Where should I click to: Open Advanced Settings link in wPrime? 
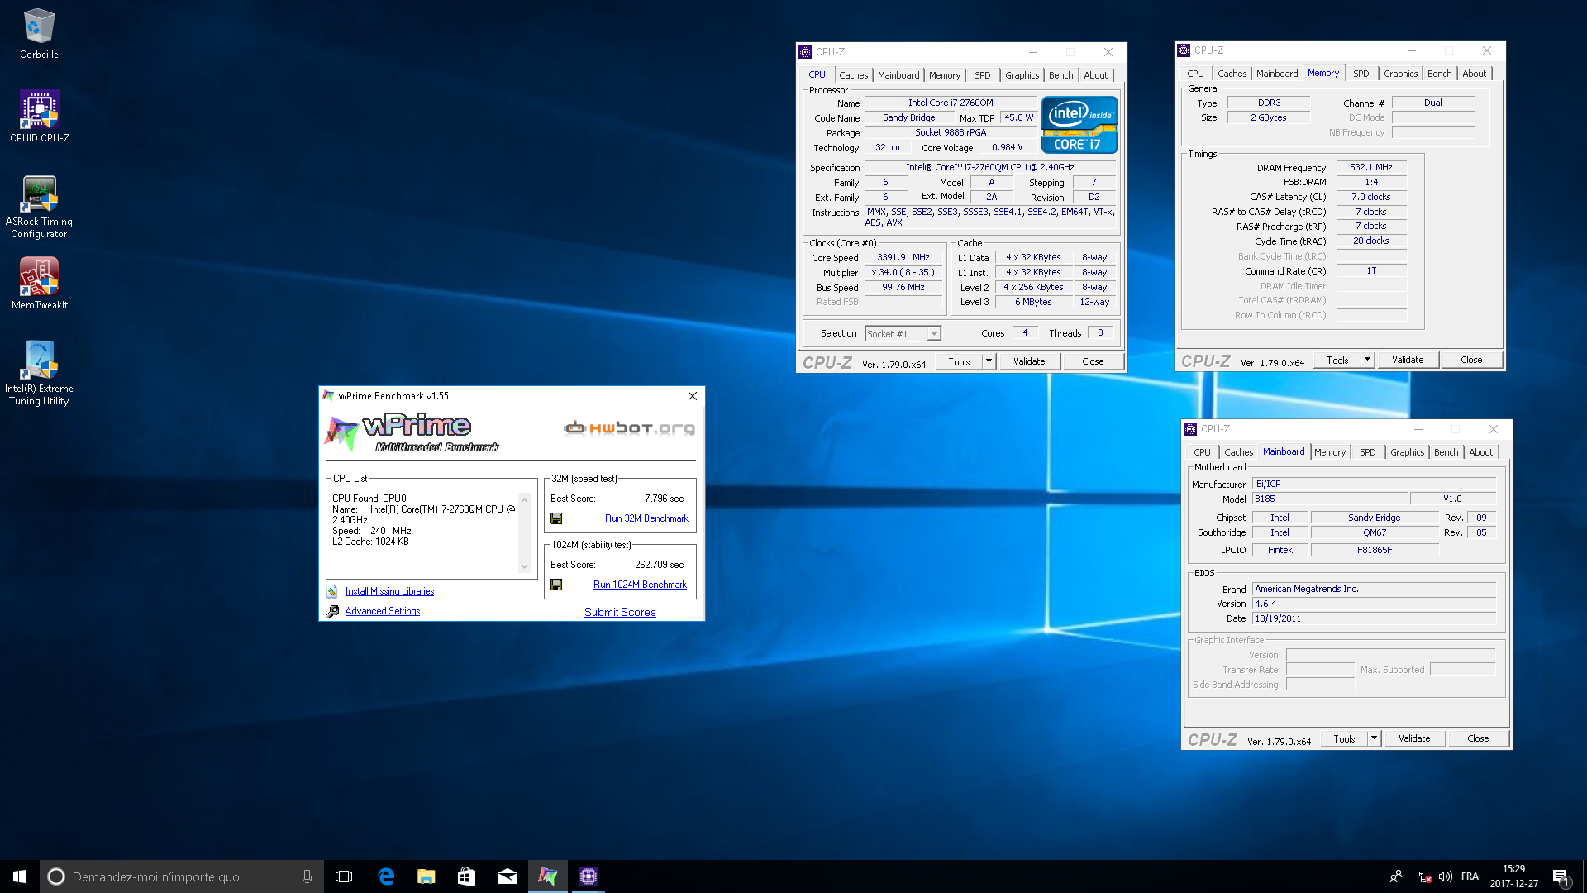pos(383,611)
